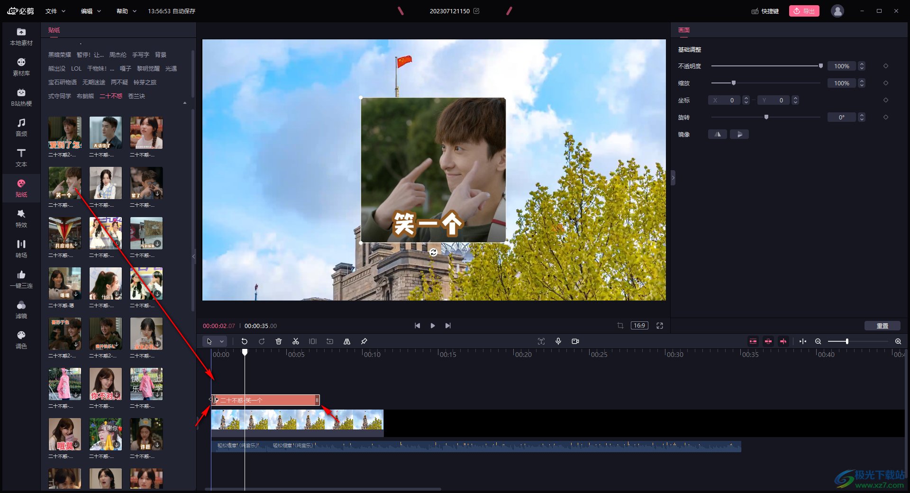The height and width of the screenshot is (493, 910).
Task: Open user account avatar
Action: coord(837,11)
